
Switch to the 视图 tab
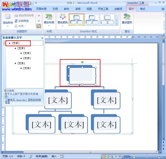point(89,9)
